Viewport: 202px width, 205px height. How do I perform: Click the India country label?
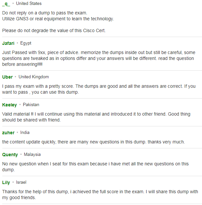click(25, 133)
